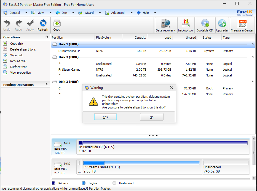Click the Undo toolbar icon
The width and height of the screenshot is (257, 191).
coord(7,25)
